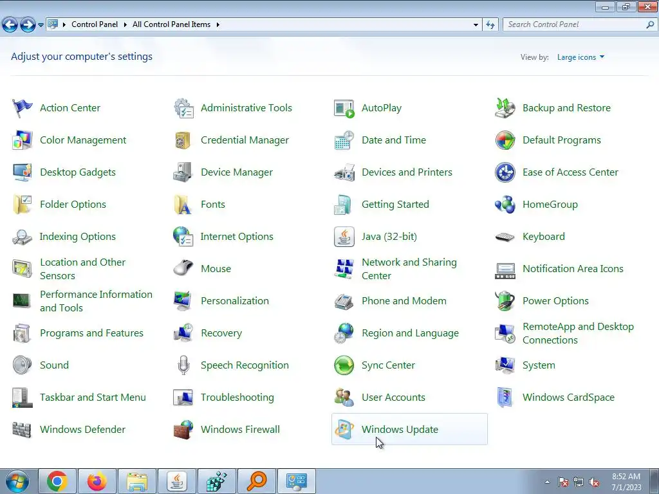Open the AutoPlay icon
659x494 pixels.
coord(344,108)
